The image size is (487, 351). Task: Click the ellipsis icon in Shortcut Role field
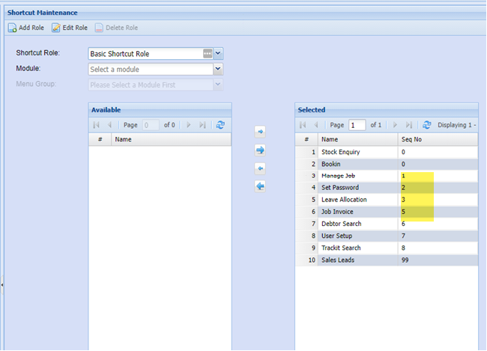click(208, 53)
